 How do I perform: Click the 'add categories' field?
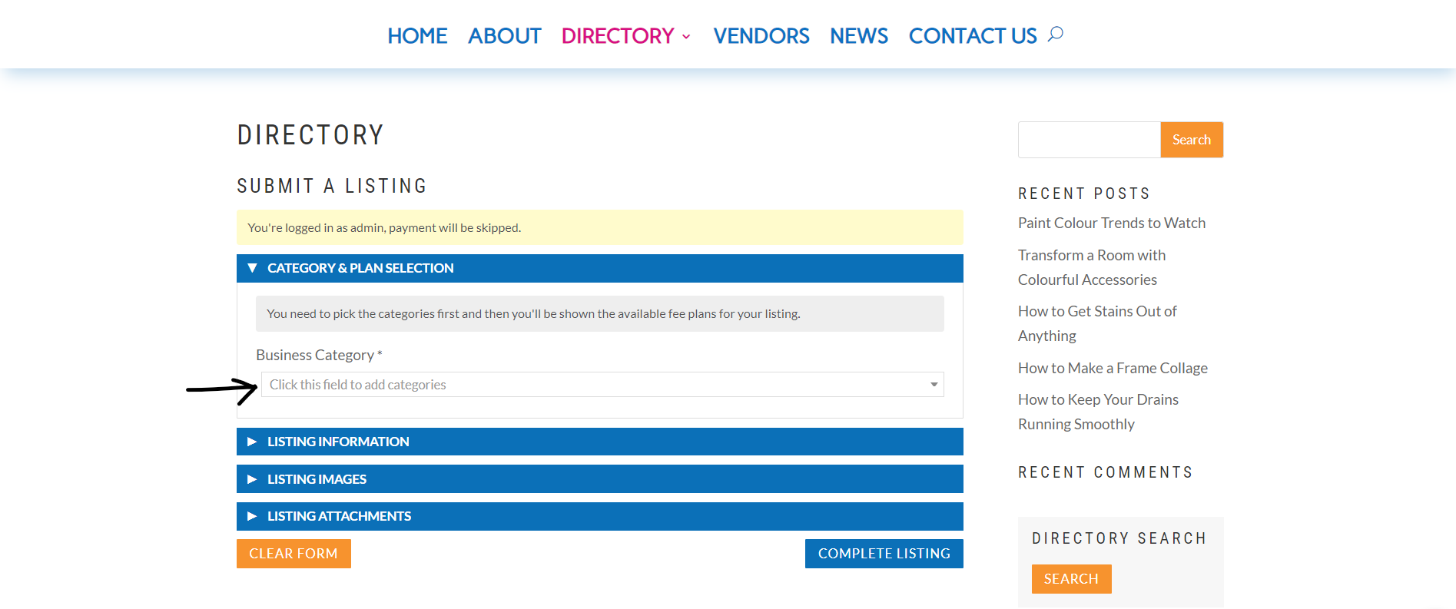(602, 385)
